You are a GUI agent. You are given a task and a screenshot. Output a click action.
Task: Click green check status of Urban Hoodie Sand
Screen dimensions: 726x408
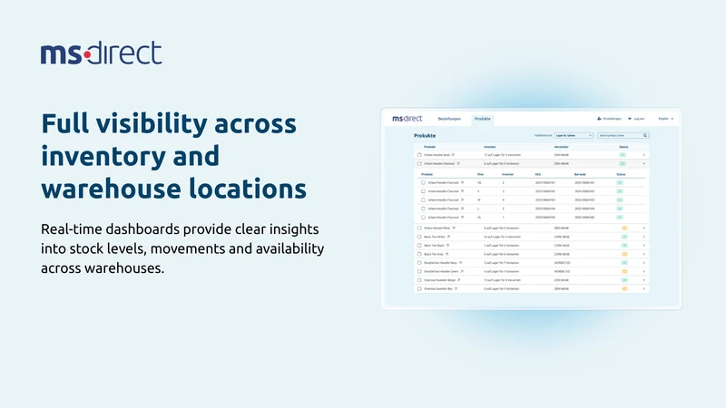pos(623,155)
